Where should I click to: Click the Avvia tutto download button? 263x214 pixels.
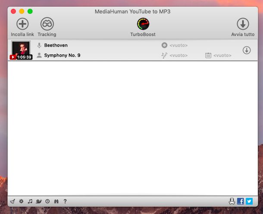[243, 24]
